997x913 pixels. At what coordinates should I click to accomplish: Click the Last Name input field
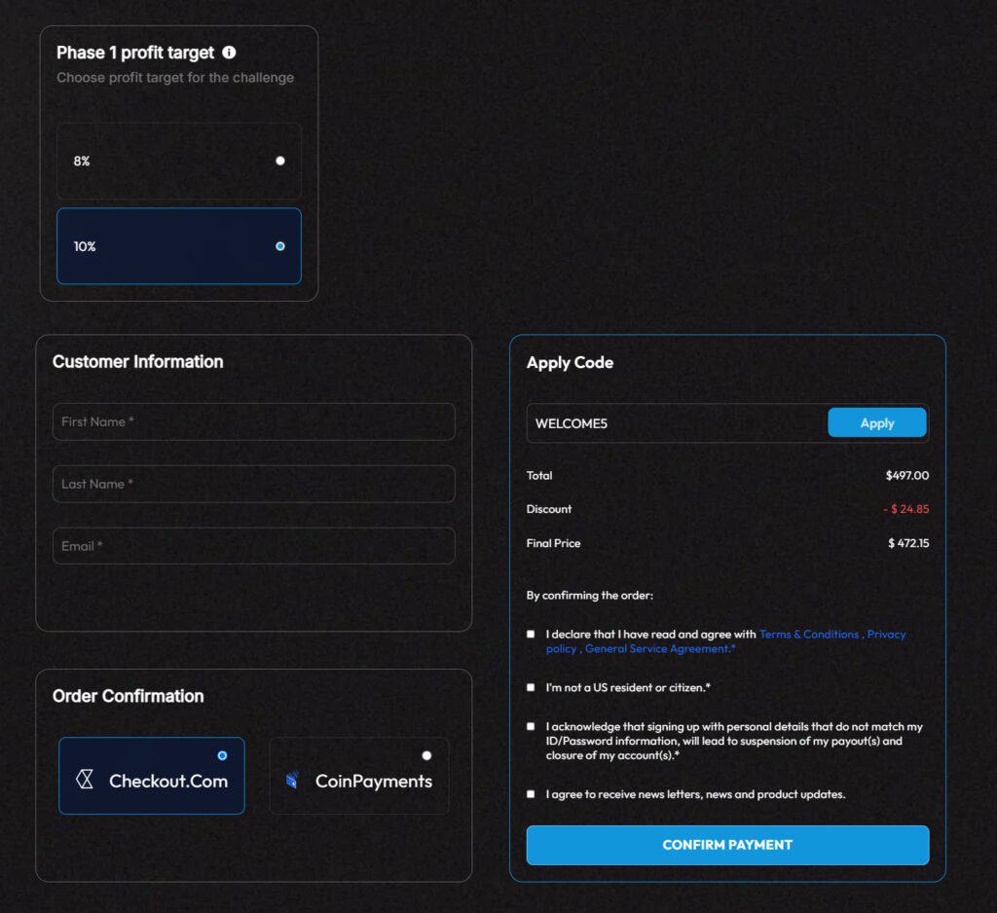pos(253,484)
